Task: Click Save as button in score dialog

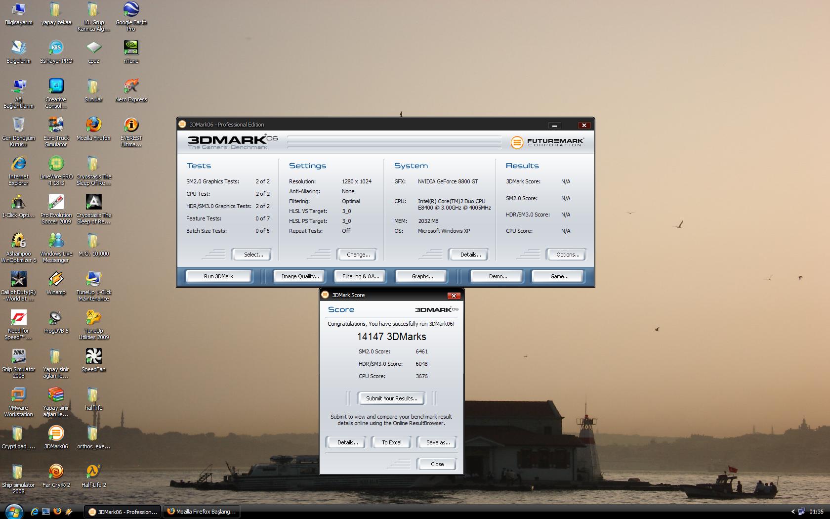Action: point(438,442)
